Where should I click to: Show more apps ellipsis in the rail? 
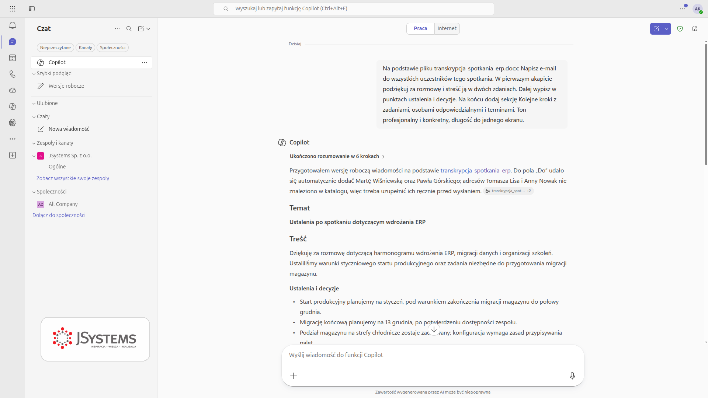(x=13, y=139)
